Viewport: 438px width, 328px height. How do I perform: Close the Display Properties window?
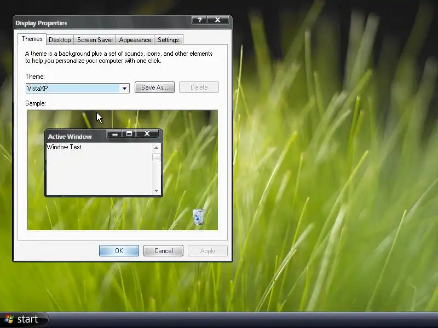point(217,20)
